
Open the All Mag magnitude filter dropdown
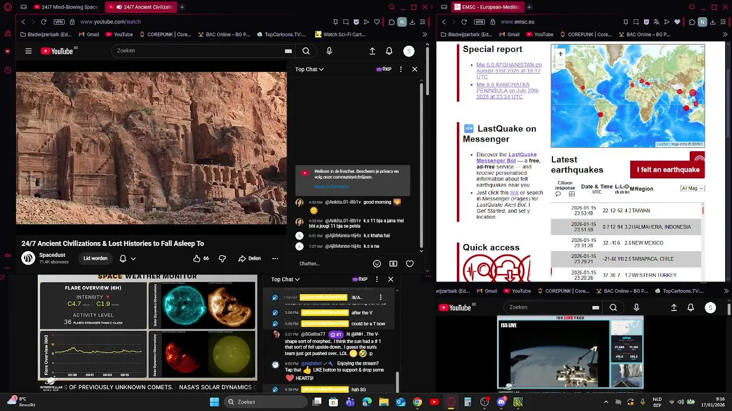(693, 188)
